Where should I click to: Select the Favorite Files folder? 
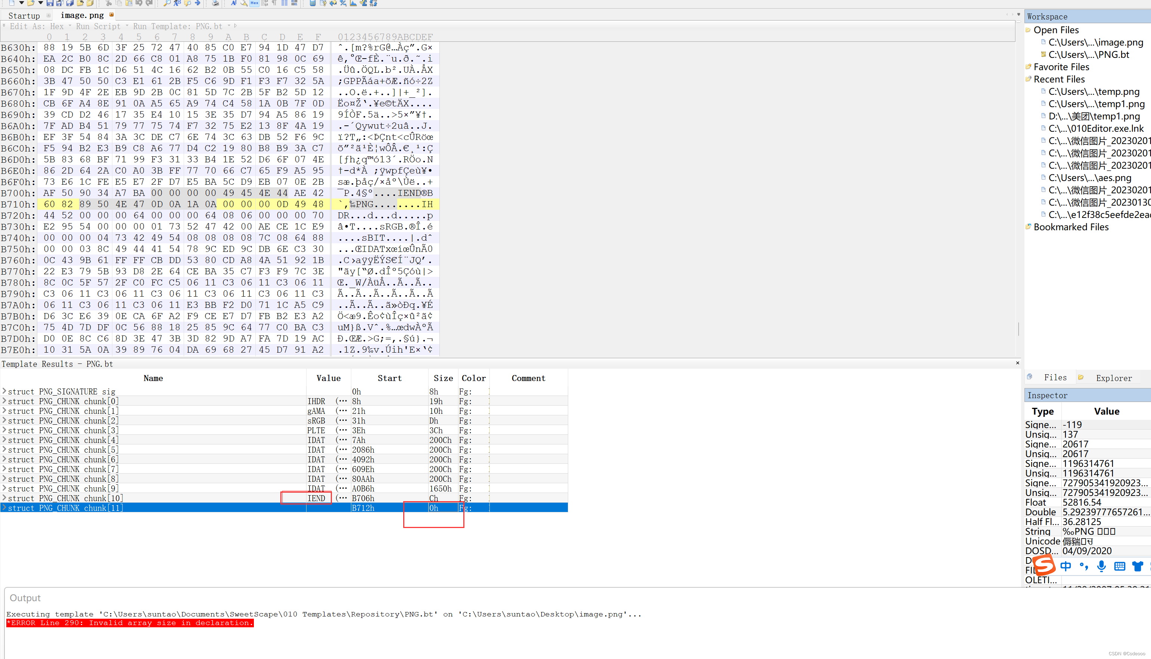click(1061, 67)
